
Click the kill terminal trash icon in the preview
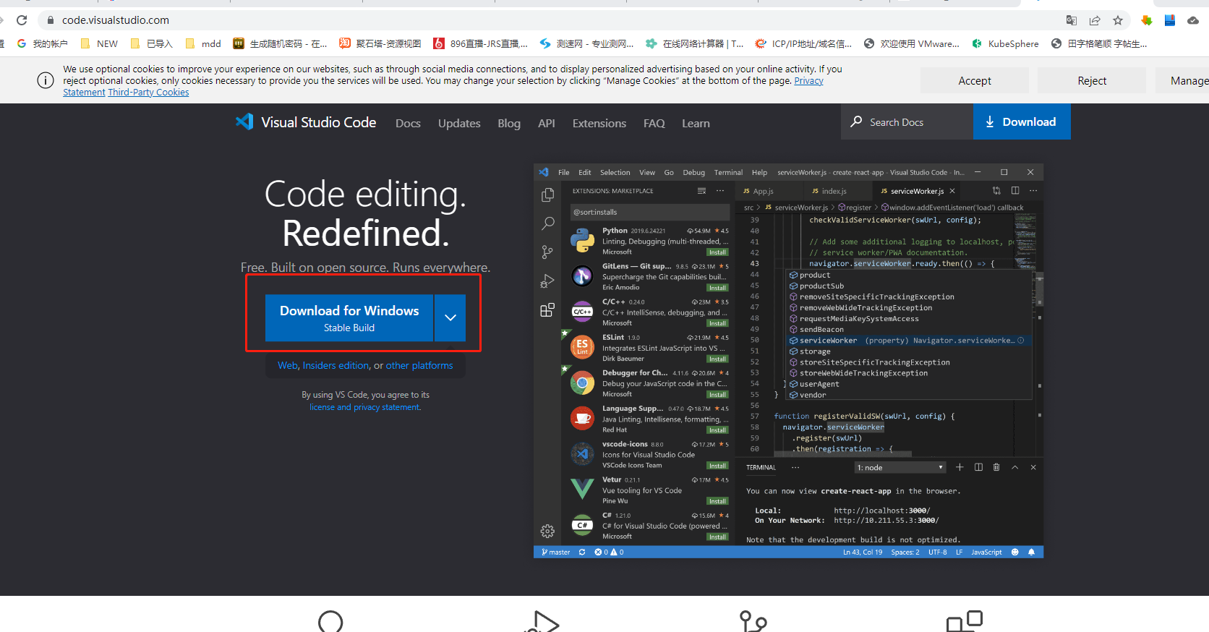click(996, 467)
